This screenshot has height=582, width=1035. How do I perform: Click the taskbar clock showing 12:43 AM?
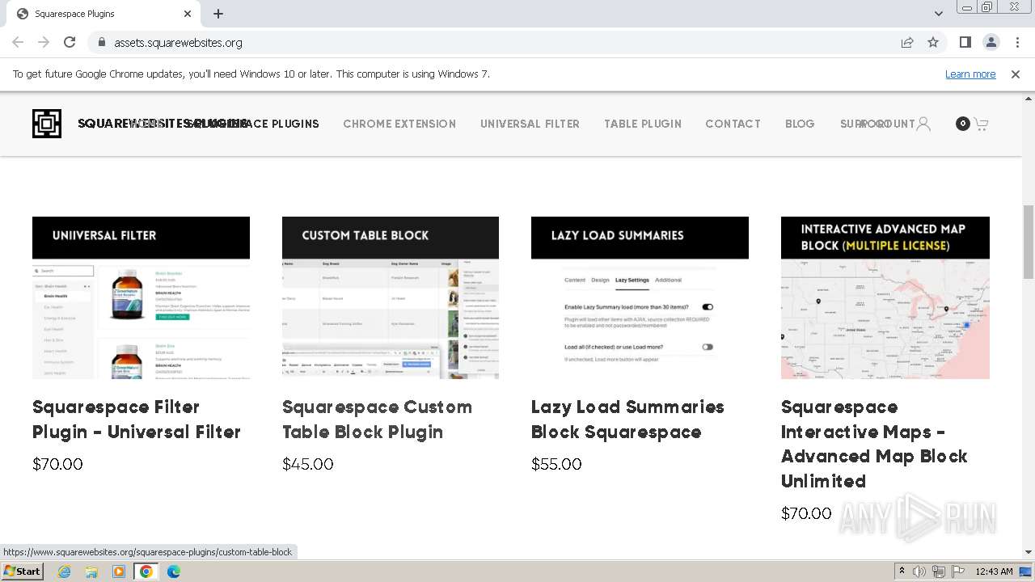click(x=994, y=571)
